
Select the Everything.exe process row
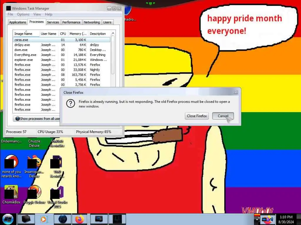click(62, 55)
